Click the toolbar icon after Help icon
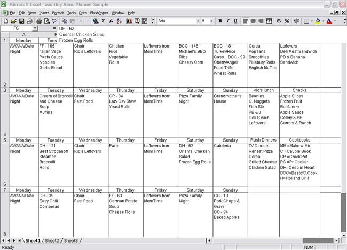Image resolution: width=347 pixels, height=250 pixels. 145,21
